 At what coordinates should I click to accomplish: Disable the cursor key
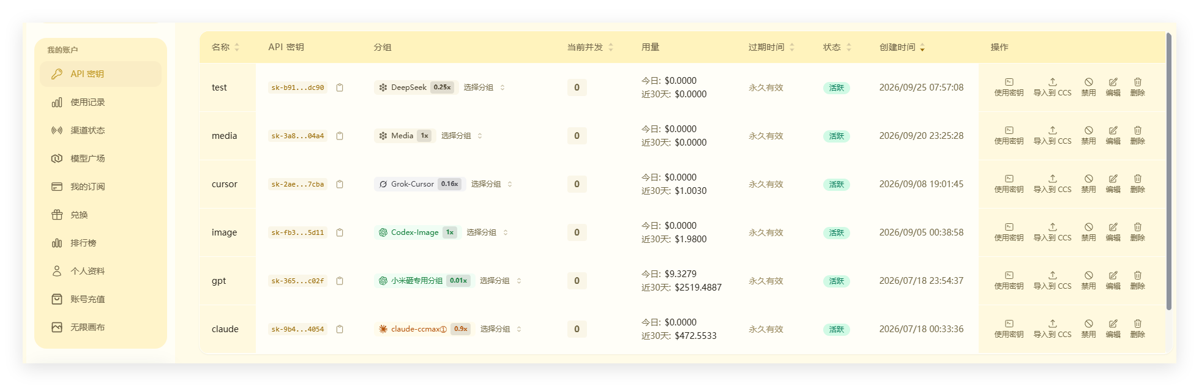pyautogui.click(x=1088, y=184)
